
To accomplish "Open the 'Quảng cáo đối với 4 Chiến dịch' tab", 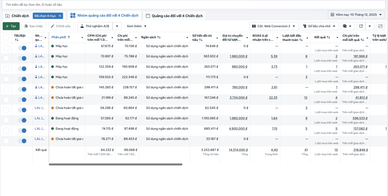I will point(174,16).
